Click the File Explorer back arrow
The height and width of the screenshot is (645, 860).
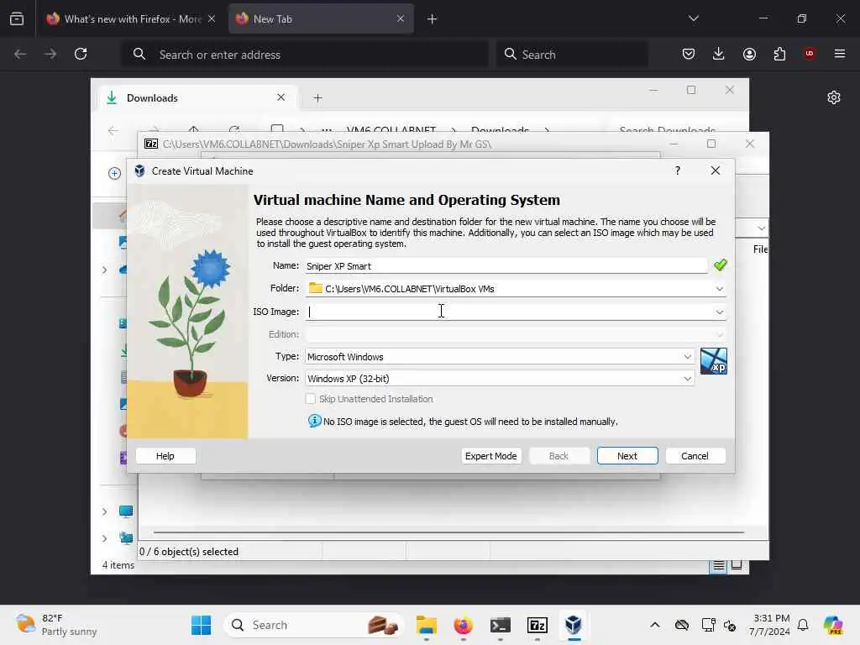113,130
